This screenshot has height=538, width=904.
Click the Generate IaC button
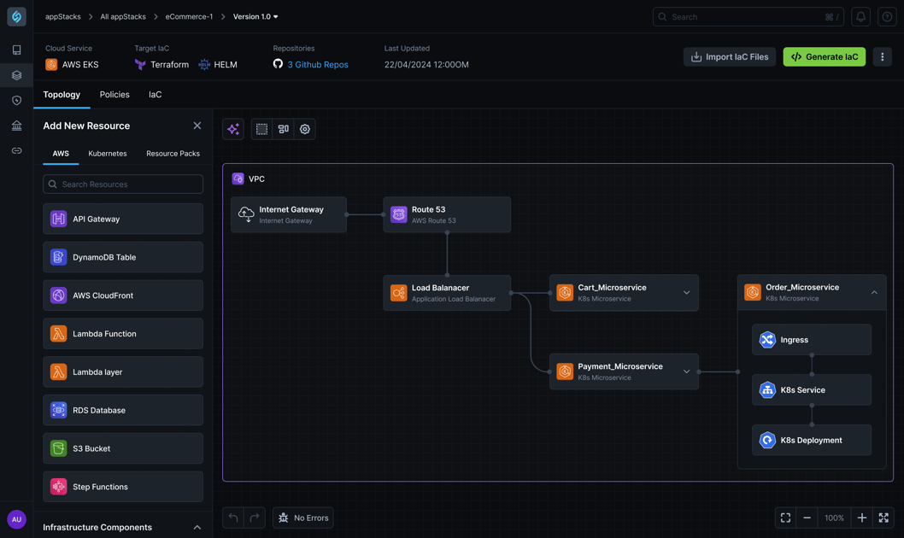pyautogui.click(x=824, y=56)
